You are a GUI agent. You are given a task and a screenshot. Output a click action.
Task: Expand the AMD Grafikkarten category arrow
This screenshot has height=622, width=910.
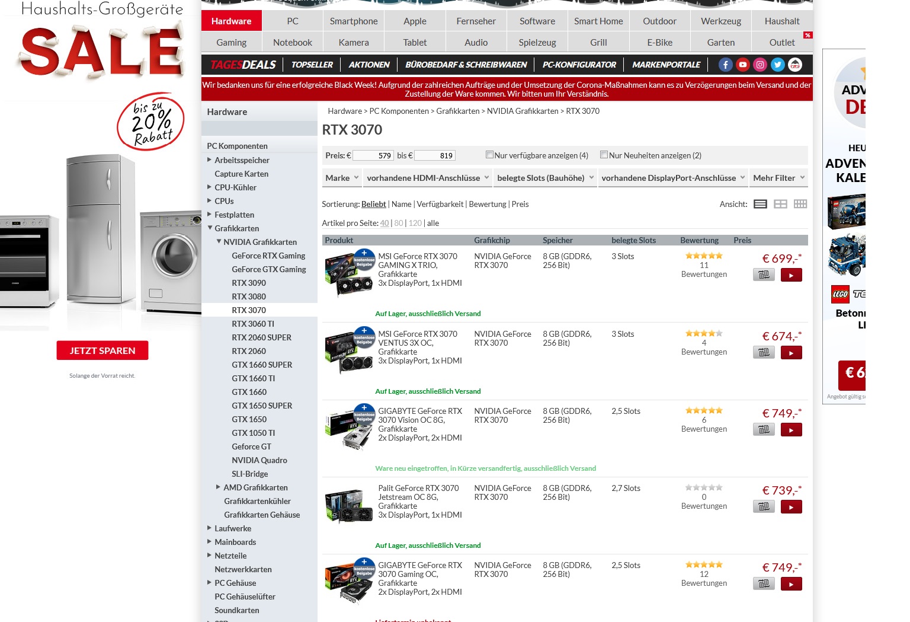coord(218,487)
